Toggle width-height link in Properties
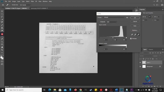 [150, 17]
